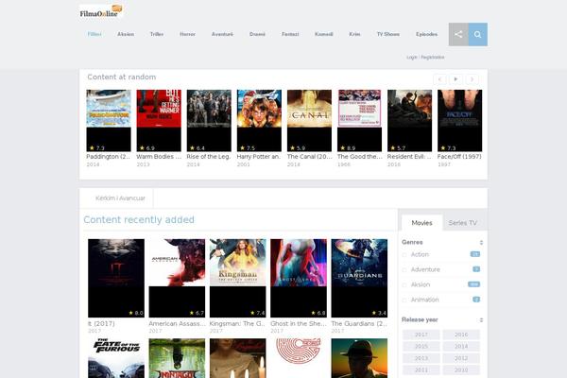Open the Harry Potter poster thumbnail
Image resolution: width=567 pixels, height=378 pixels.
point(259,120)
